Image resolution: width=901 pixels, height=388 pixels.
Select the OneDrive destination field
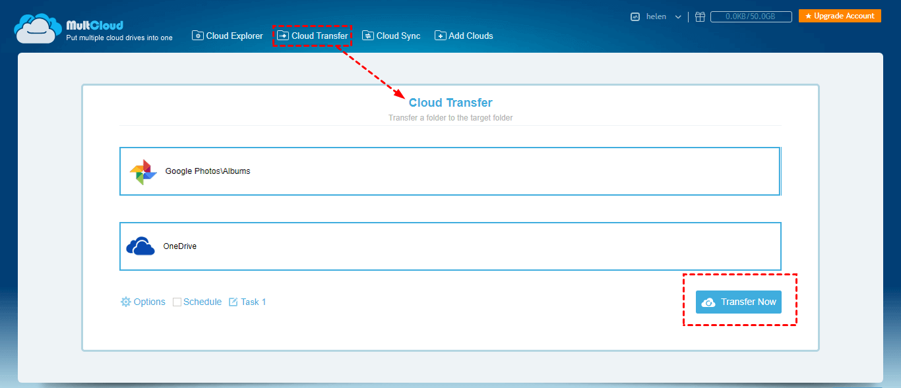(x=450, y=246)
